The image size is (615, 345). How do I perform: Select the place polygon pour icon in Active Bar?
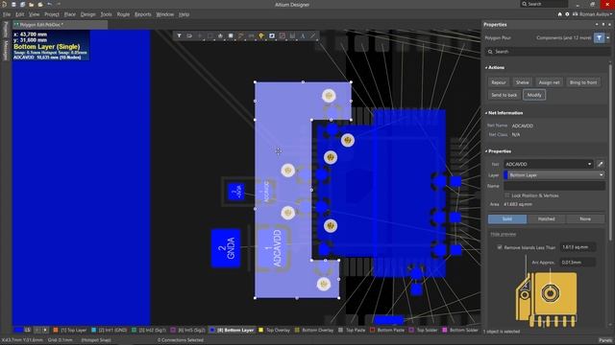(x=272, y=35)
